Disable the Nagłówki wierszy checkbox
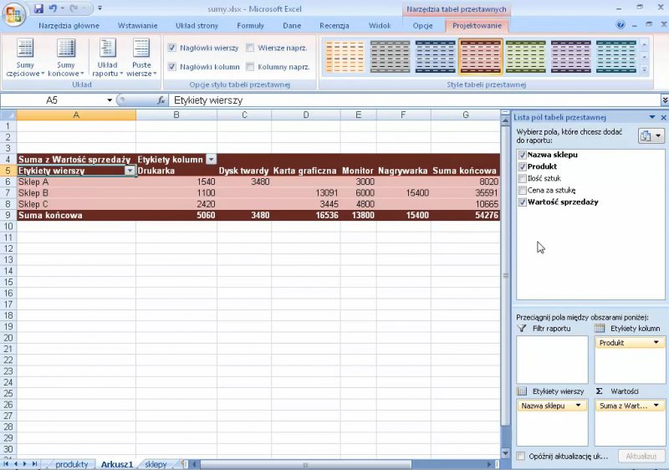This screenshot has height=470, width=669. coord(172,49)
